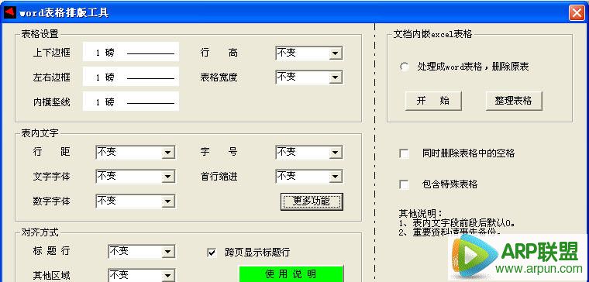The image size is (589, 282).
Task: Open the 行高 dropdown
Action: [335, 53]
